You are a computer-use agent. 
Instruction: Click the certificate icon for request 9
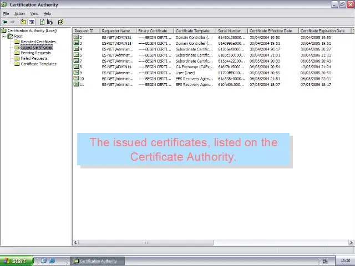(x=77, y=73)
